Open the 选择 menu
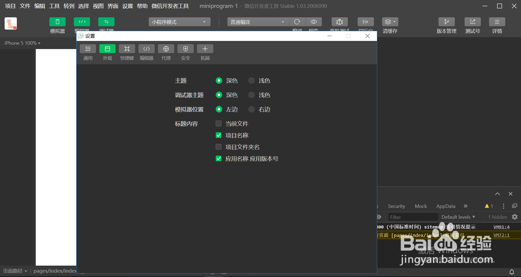Image resolution: width=521 pixels, height=277 pixels. point(84,6)
